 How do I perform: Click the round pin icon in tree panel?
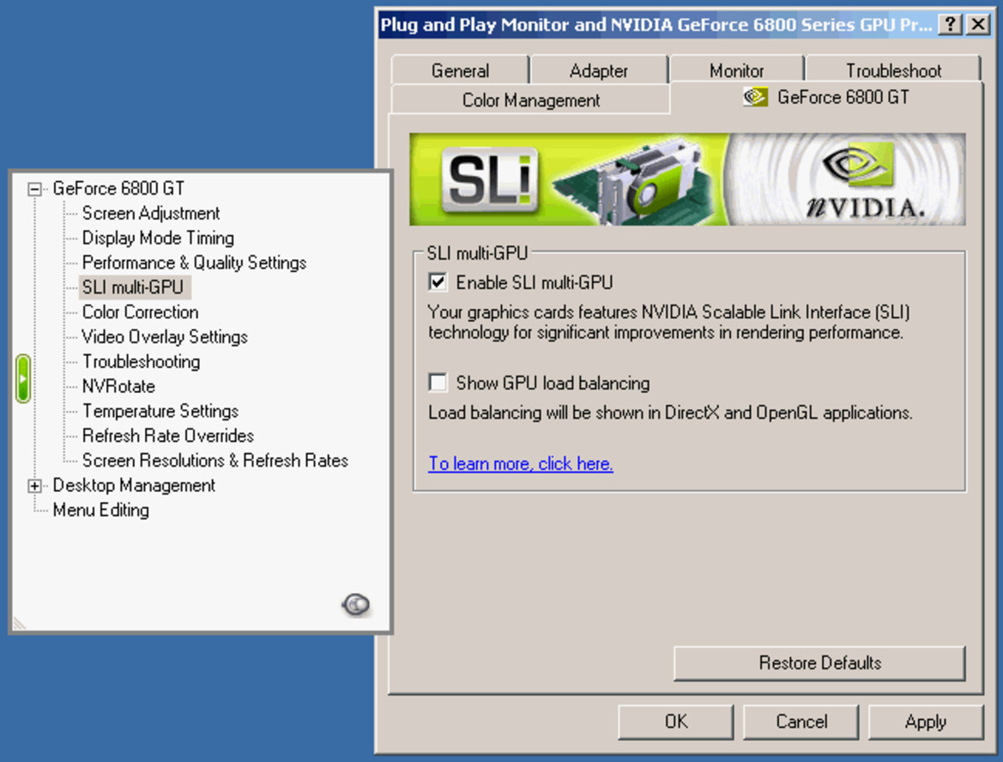click(356, 604)
